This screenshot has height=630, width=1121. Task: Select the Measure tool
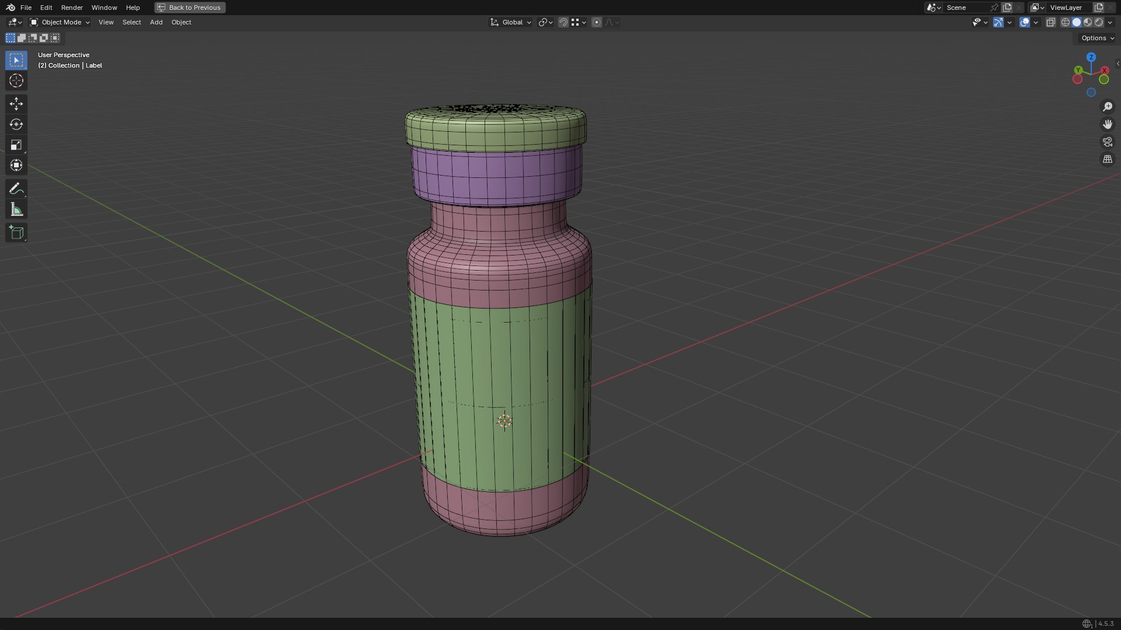(x=16, y=209)
